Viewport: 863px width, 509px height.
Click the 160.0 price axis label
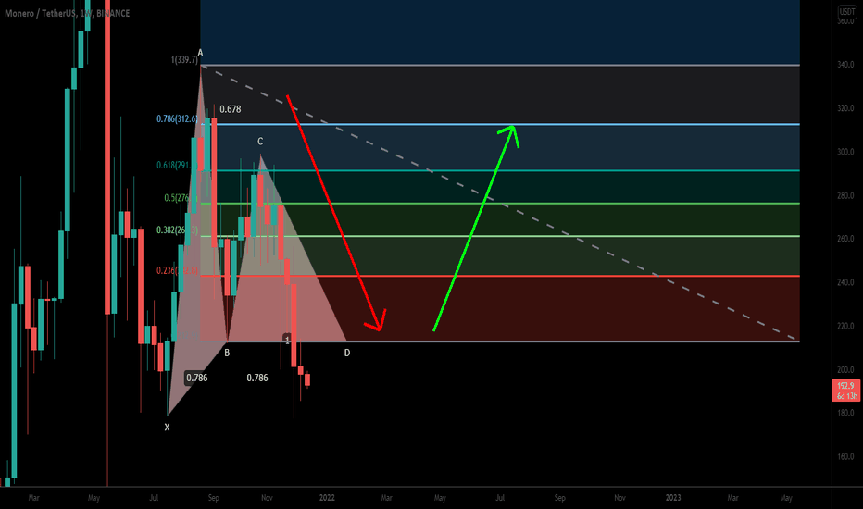pos(845,456)
